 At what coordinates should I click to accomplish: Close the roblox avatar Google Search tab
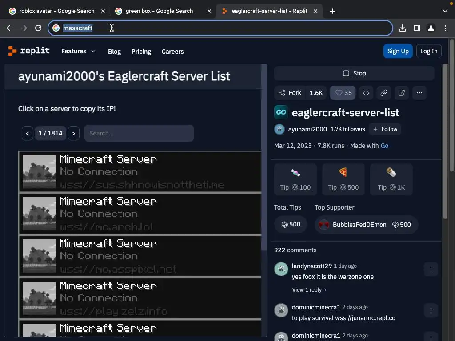click(103, 11)
